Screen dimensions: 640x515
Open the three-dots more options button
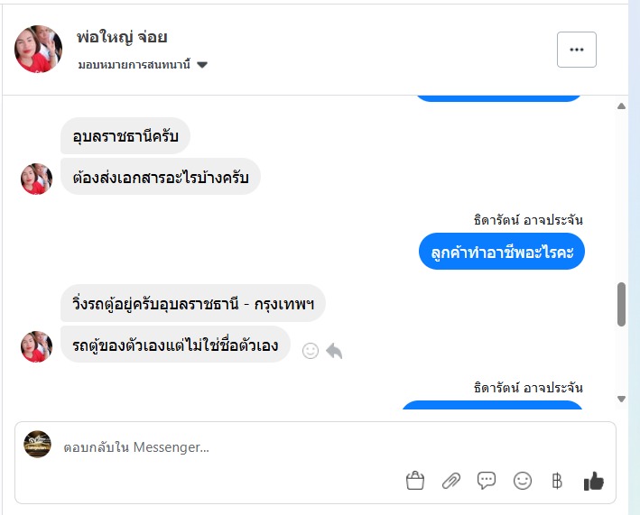pyautogui.click(x=577, y=50)
